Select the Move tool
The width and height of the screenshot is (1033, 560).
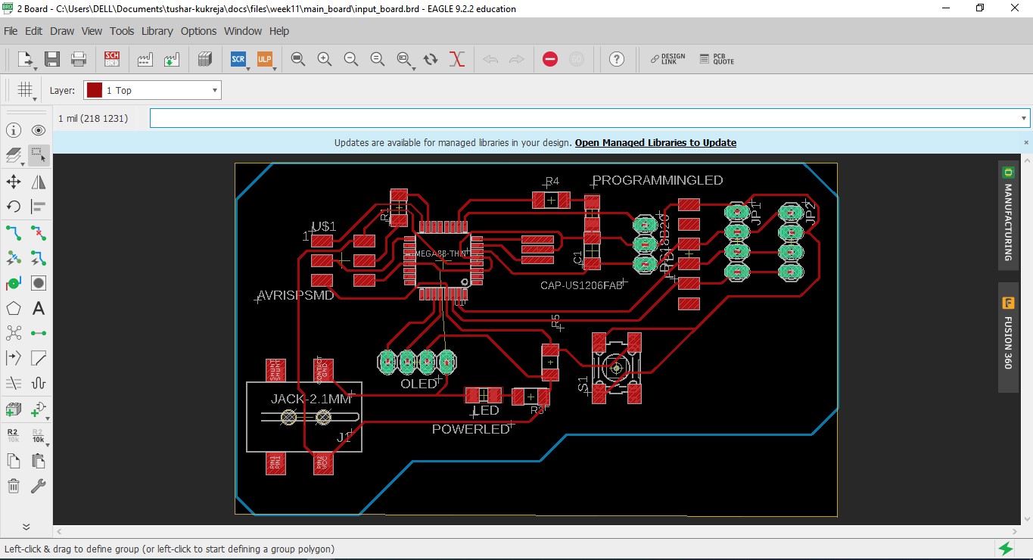(x=14, y=182)
